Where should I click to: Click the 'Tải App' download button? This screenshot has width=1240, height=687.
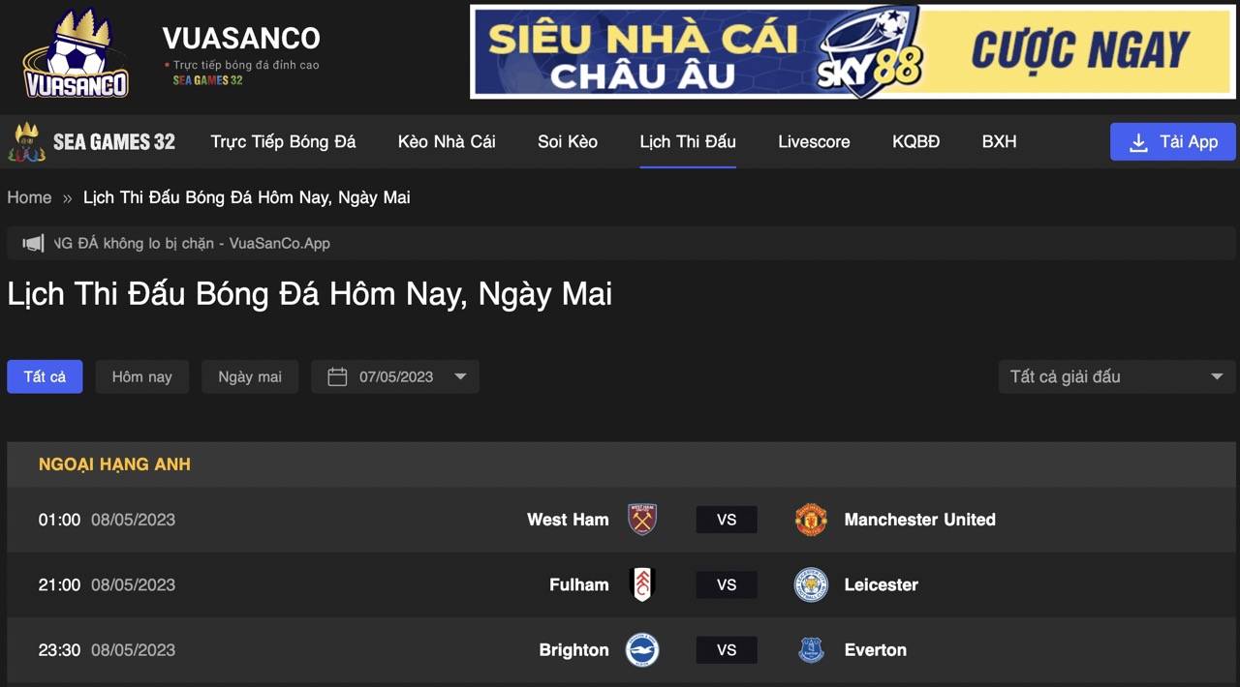coord(1172,141)
